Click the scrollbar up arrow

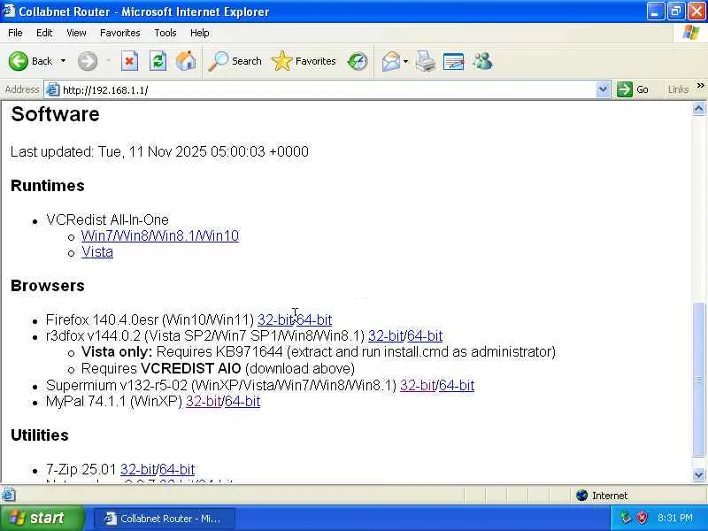[x=699, y=108]
